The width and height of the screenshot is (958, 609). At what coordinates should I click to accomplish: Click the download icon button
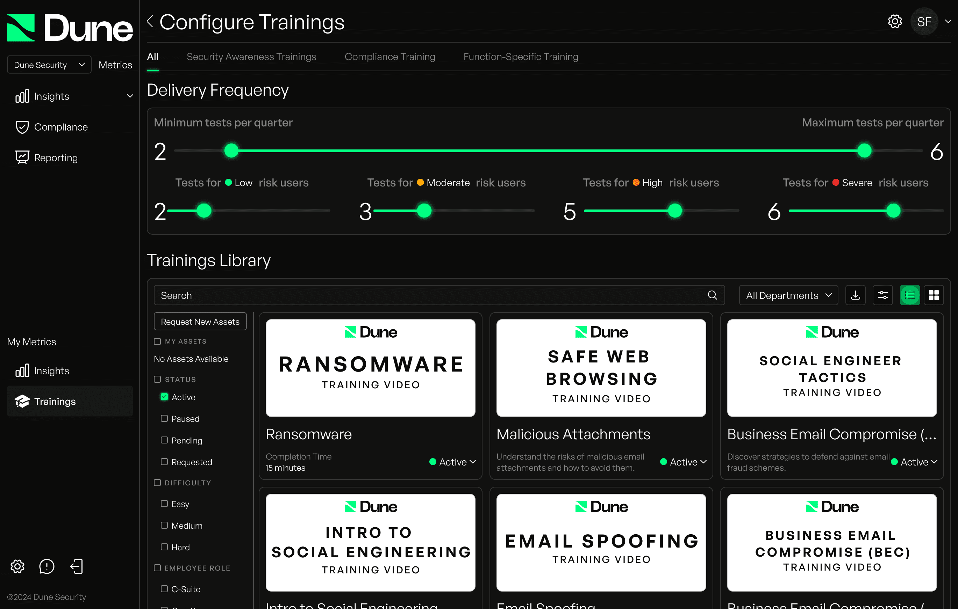coord(855,295)
